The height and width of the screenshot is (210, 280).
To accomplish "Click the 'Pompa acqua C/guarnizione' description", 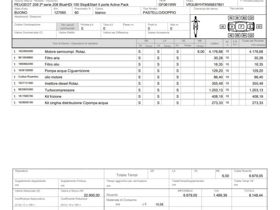I will click(67, 71).
